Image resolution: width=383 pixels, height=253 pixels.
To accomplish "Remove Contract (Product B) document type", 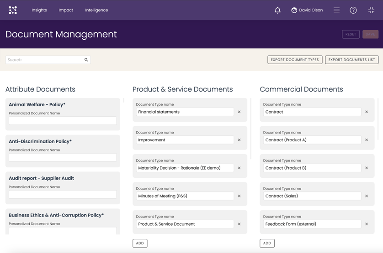I will 367,168.
